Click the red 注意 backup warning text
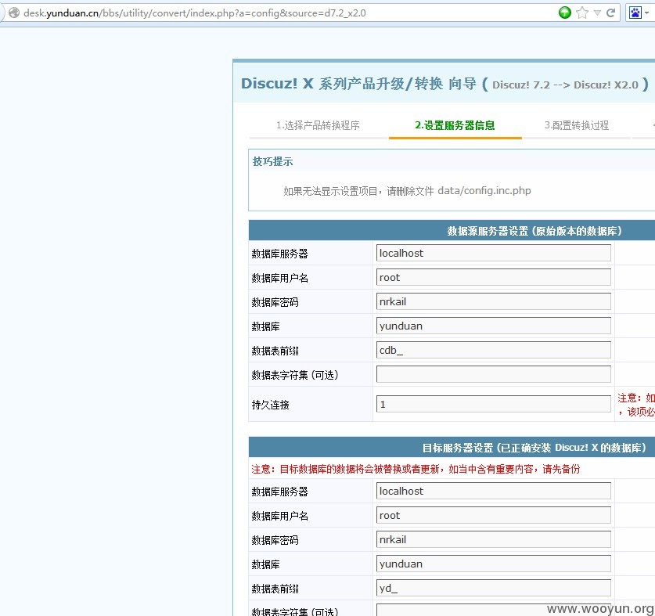This screenshot has height=616, width=655. point(416,469)
